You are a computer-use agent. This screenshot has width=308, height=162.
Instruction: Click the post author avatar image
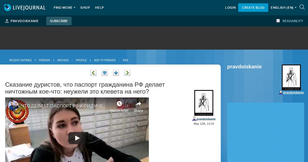pyautogui.click(x=204, y=103)
